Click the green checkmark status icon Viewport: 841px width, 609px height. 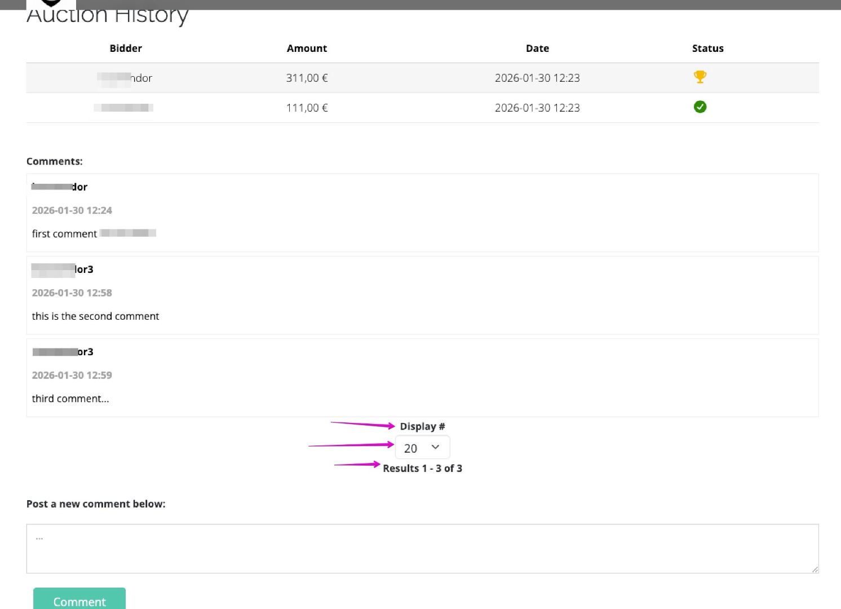click(700, 107)
